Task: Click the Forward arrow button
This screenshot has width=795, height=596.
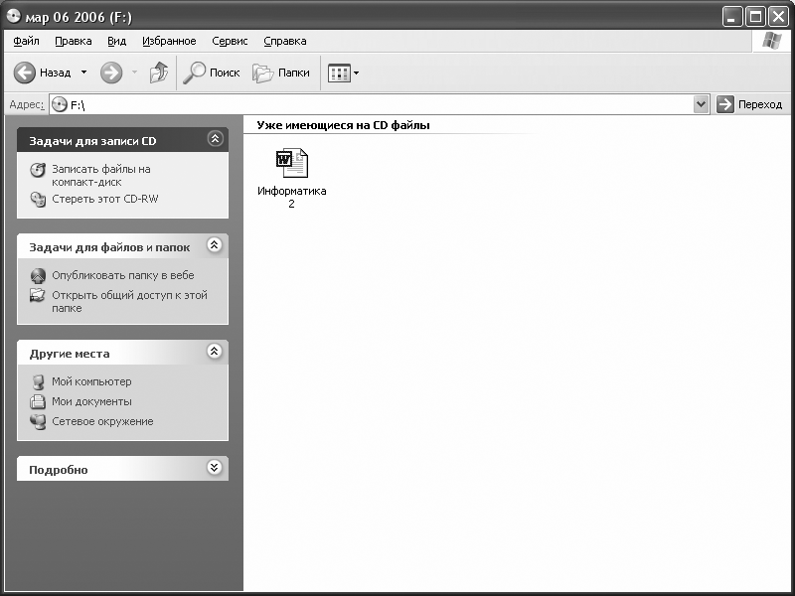Action: [111, 73]
